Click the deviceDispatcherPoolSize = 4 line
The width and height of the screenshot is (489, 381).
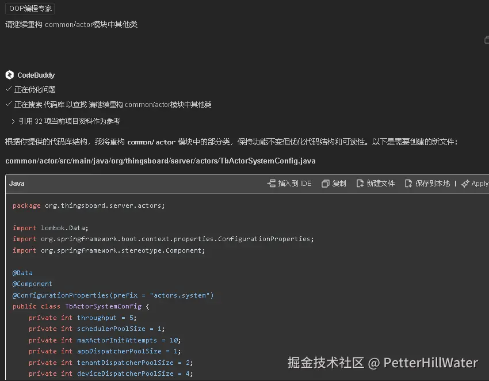110,374
